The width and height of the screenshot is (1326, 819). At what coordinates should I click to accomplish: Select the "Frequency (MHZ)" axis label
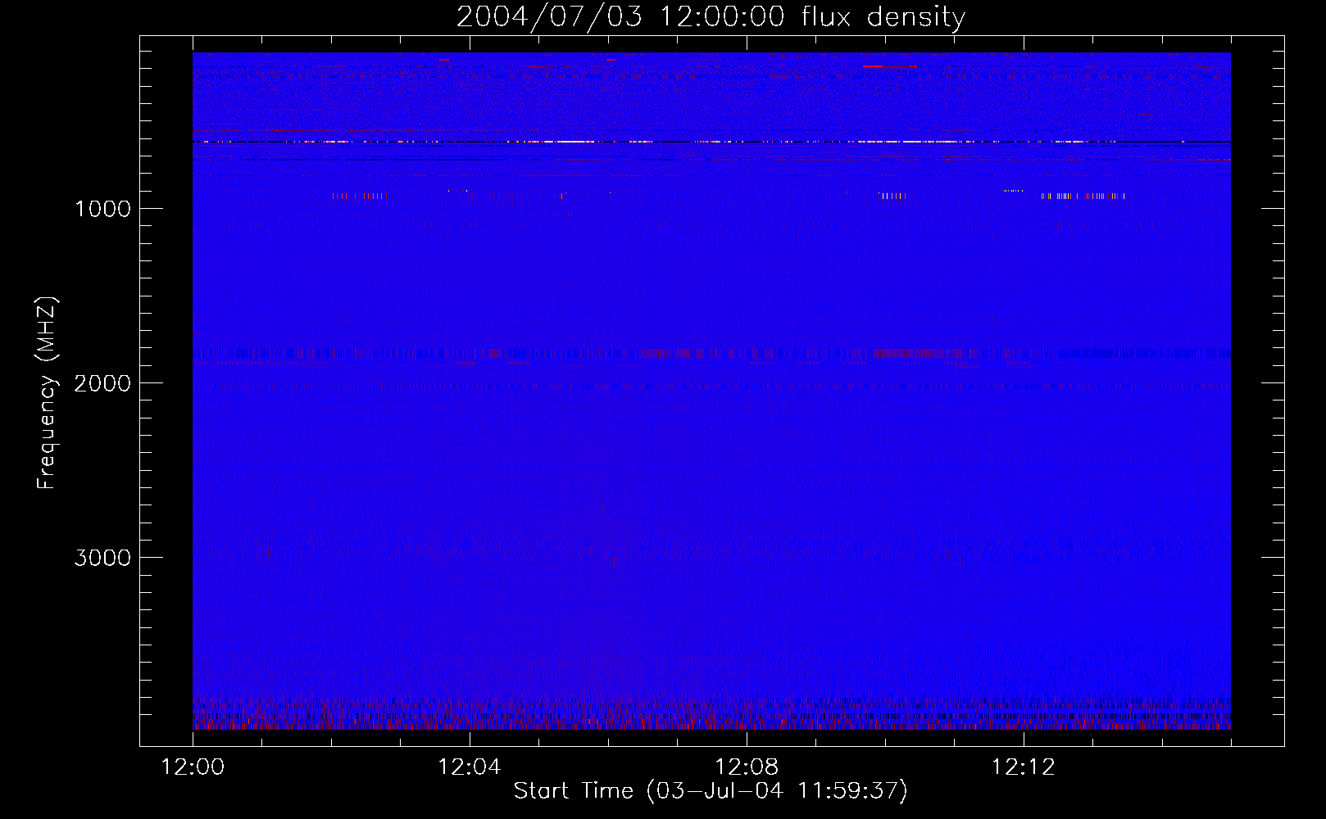point(47,393)
